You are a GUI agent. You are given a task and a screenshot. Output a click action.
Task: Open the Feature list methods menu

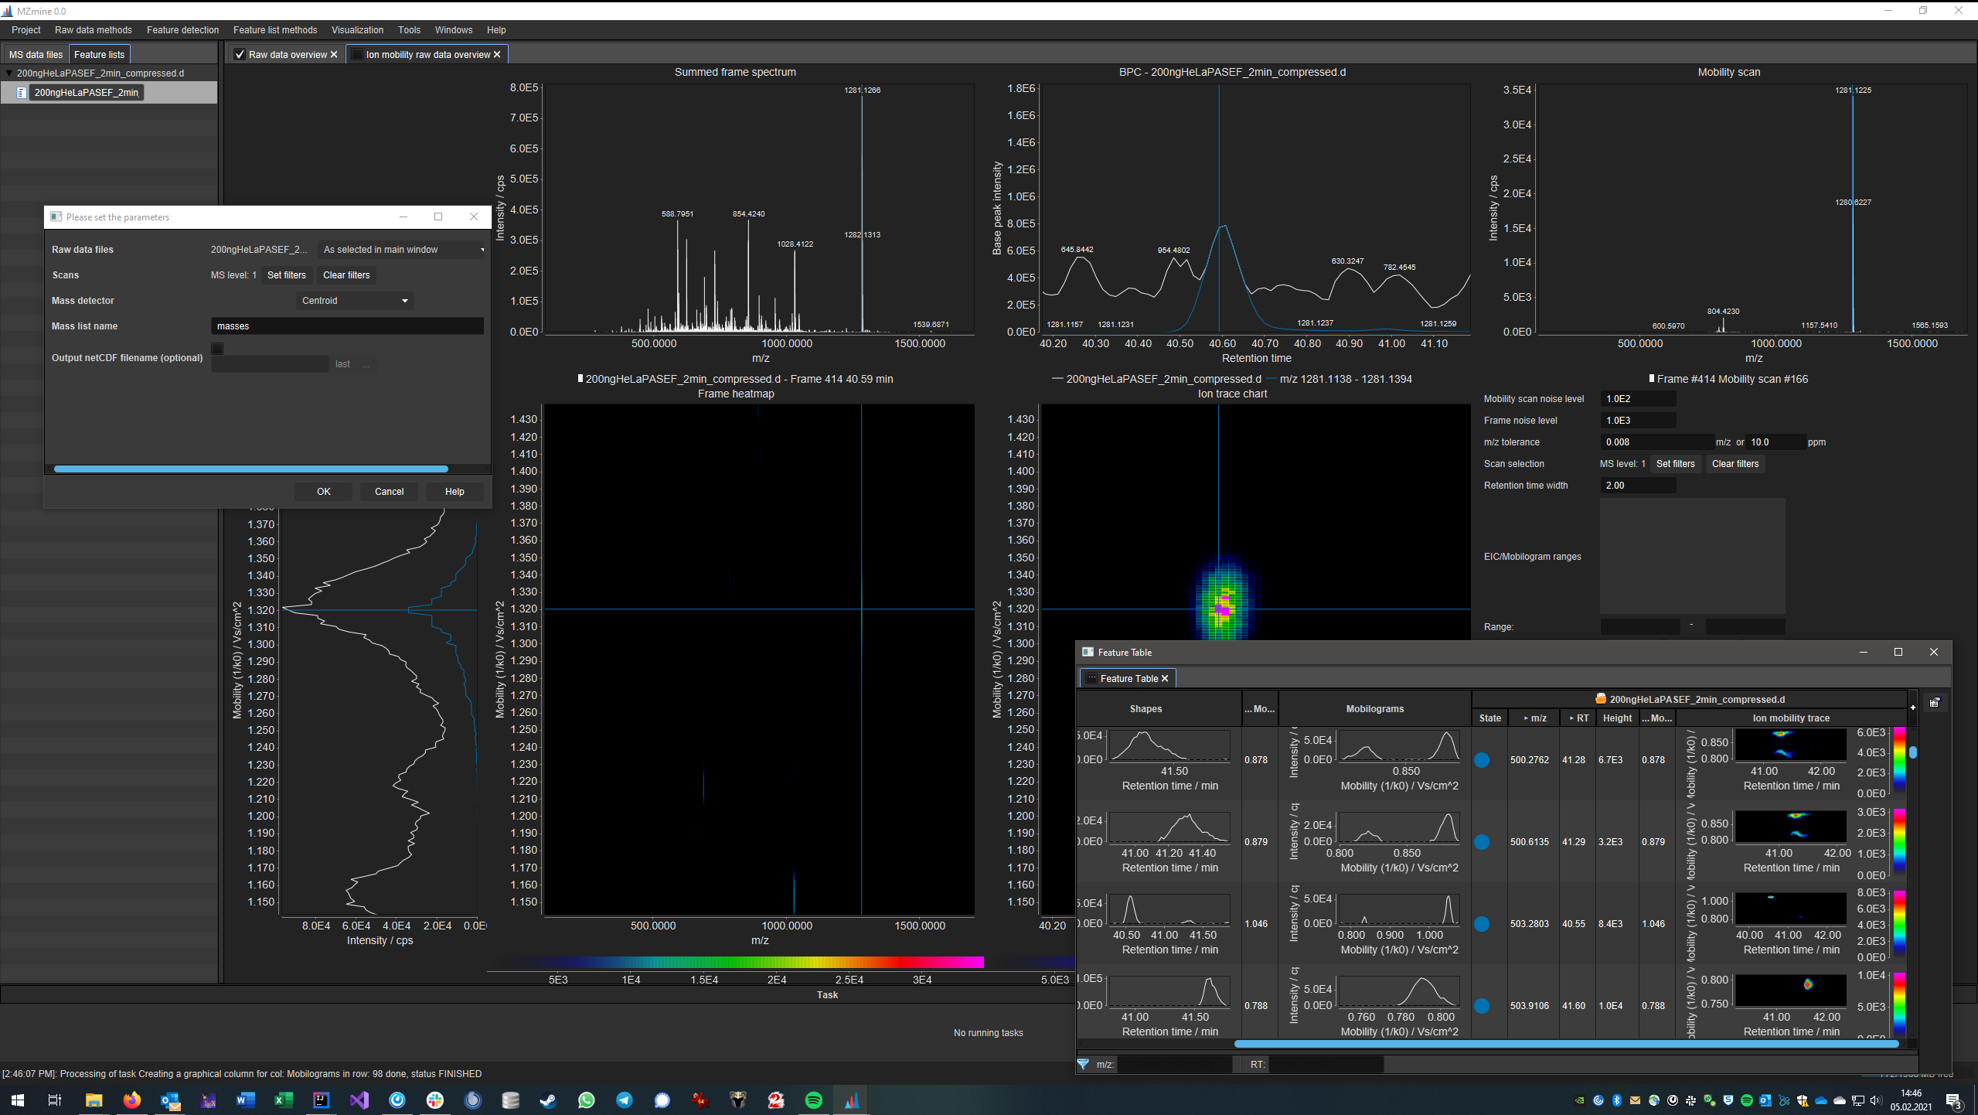point(275,30)
